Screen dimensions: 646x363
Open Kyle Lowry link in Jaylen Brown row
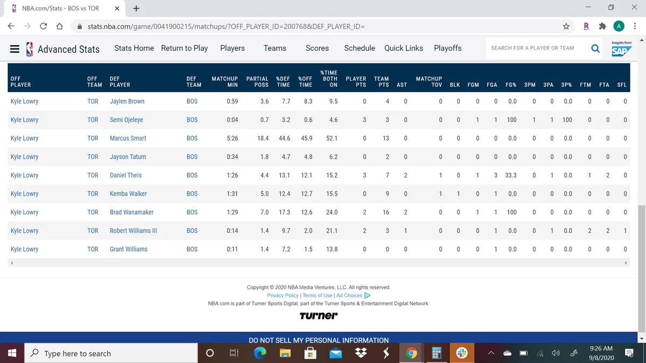coord(24,101)
